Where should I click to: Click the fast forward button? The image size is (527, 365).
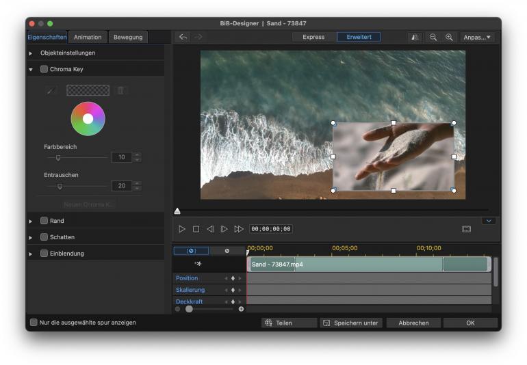pyautogui.click(x=239, y=229)
